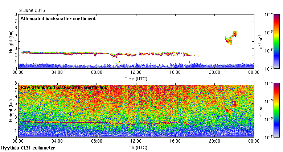This screenshot has width=283, height=152.
Task: Click the '12:00' tick of the upper plot
Action: pos(136,72)
